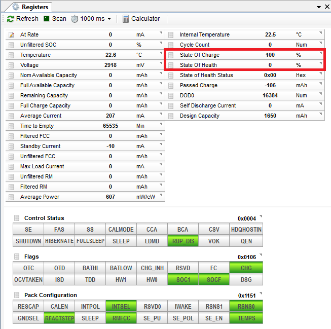The width and height of the screenshot is (331, 329).
Task: Click the green Scan icon
Action: pyautogui.click(x=47, y=19)
